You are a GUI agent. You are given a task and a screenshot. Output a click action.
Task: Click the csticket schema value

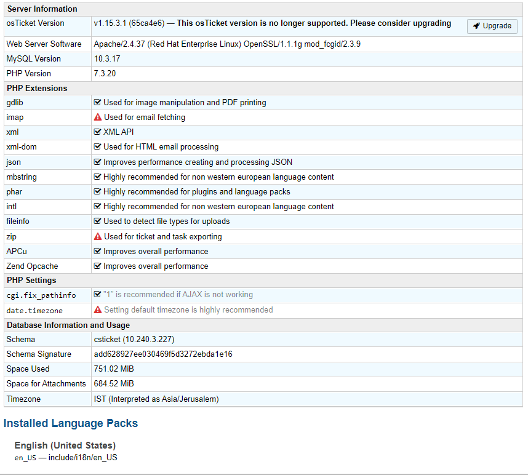pyautogui.click(x=136, y=340)
